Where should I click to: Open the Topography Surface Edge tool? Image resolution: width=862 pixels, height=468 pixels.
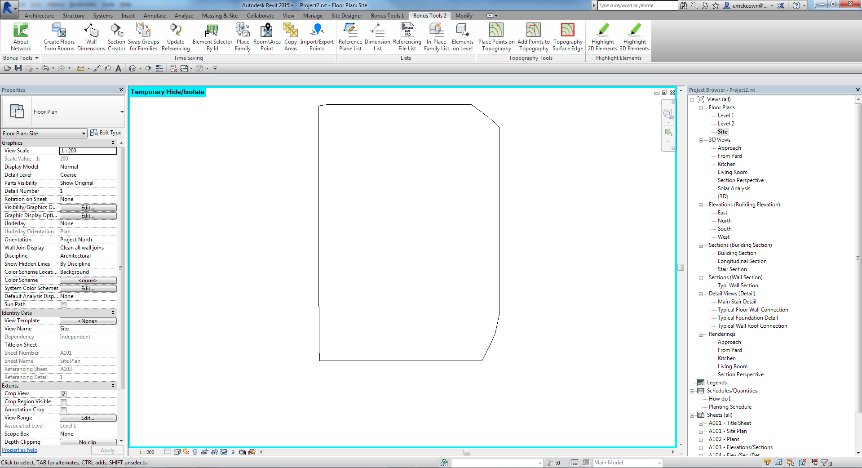pyautogui.click(x=567, y=36)
